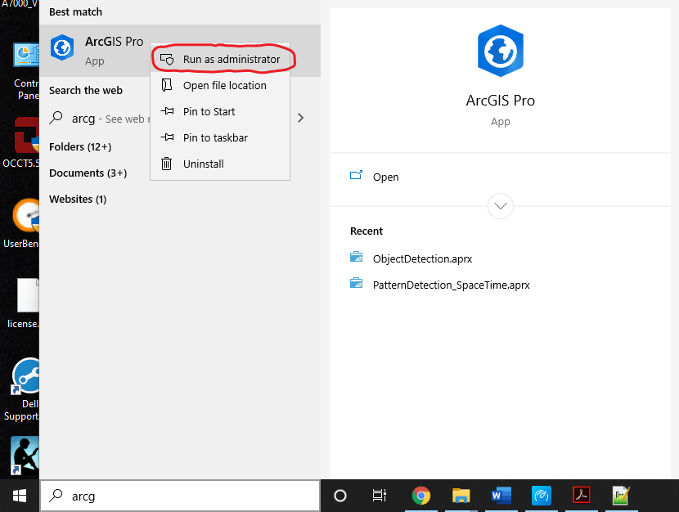Choose Open file location menu entry
Image resolution: width=679 pixels, height=512 pixels.
pos(220,85)
